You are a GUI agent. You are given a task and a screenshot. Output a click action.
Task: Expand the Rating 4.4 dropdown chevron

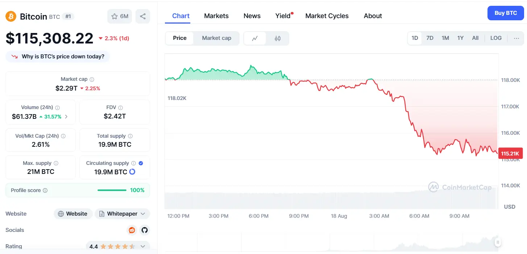143,246
